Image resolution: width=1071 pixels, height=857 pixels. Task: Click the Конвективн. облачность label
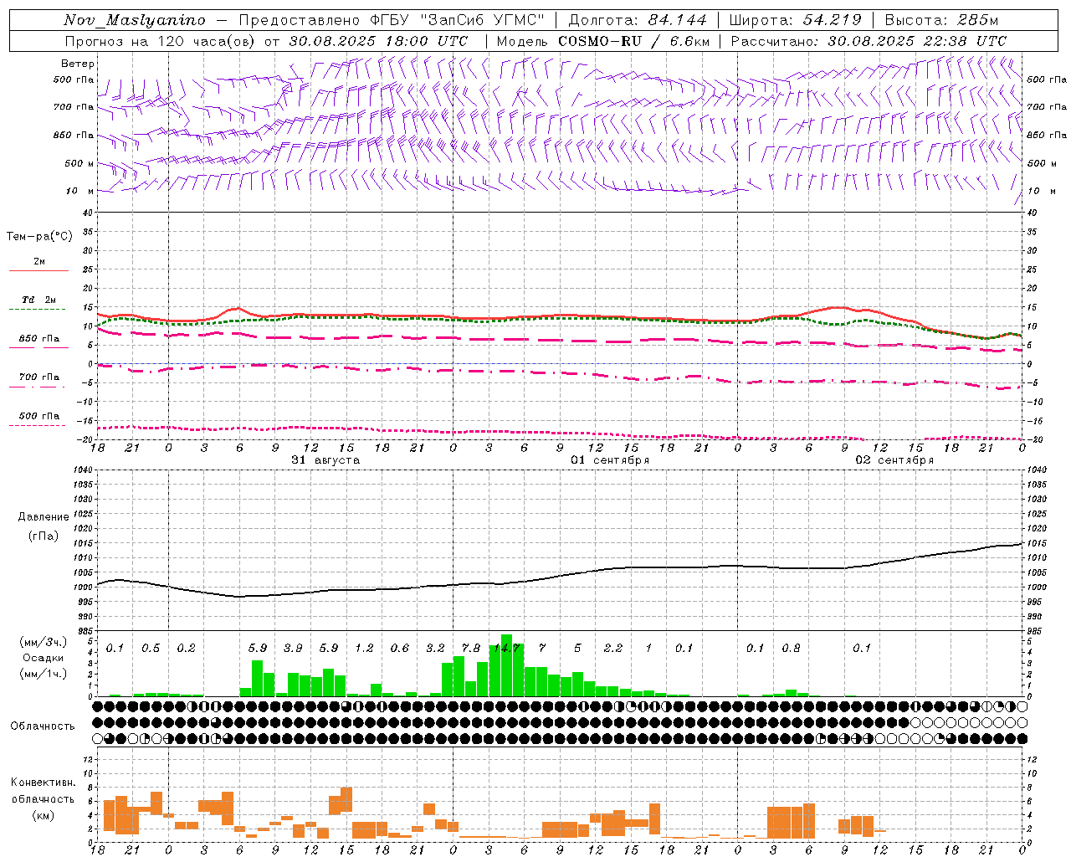point(43,790)
